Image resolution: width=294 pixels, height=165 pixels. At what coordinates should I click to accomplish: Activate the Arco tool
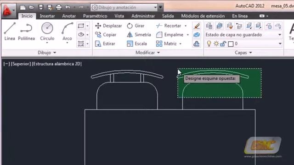tap(67, 31)
